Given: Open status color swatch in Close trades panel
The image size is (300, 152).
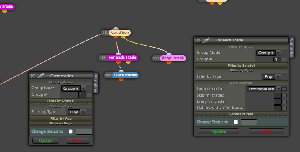Looking at the screenshot, I should pyautogui.click(x=84, y=131).
